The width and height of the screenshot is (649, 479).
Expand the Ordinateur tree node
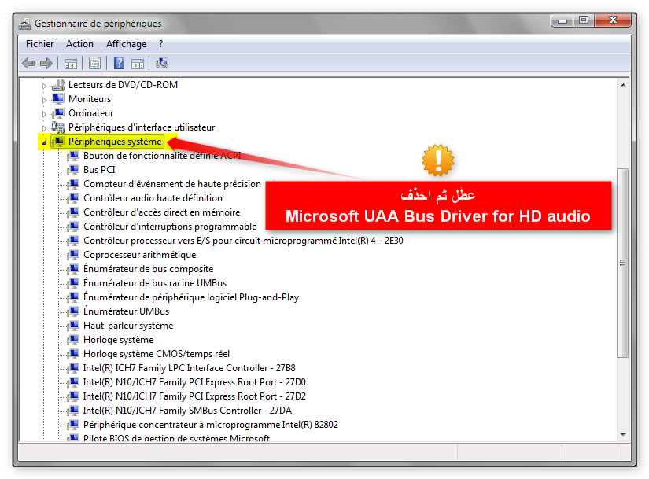coord(45,113)
